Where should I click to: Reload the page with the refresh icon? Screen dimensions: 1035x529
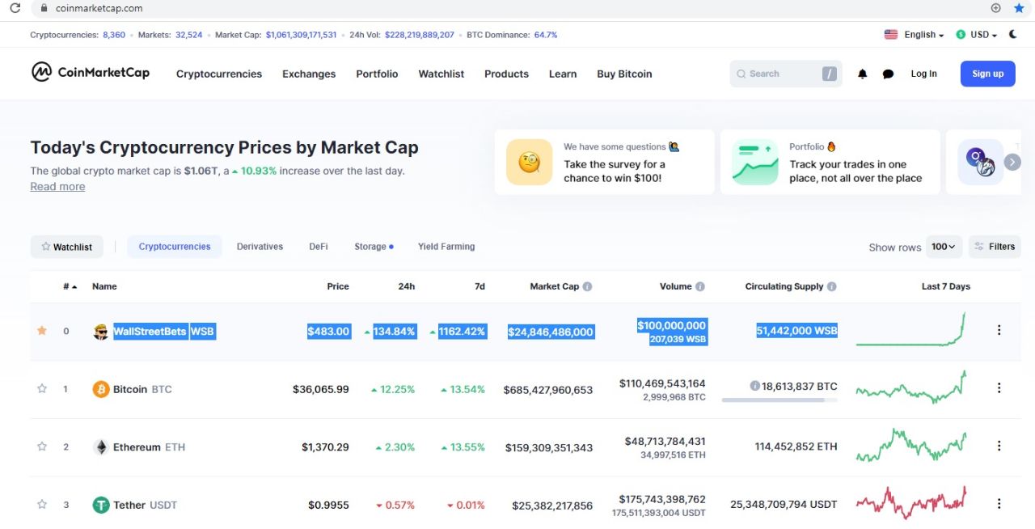click(14, 8)
